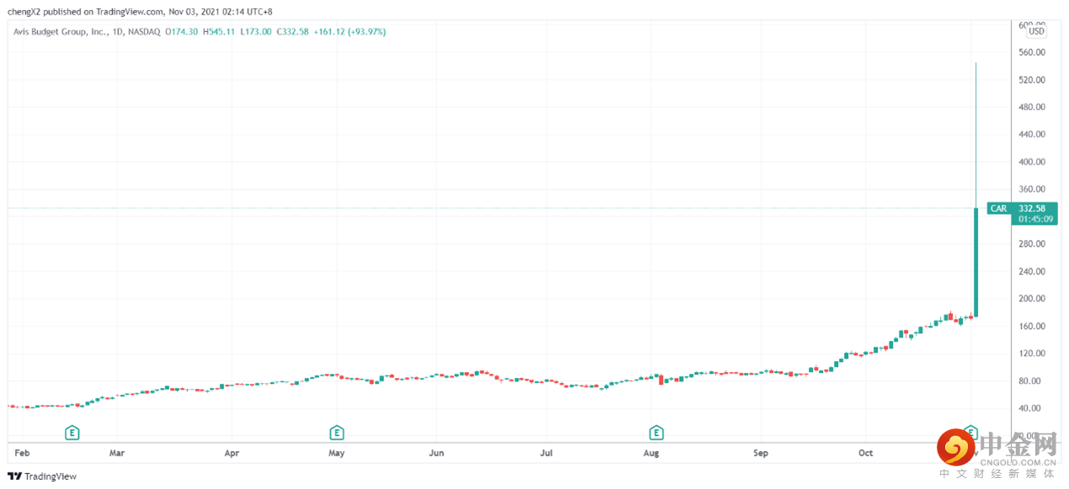The image size is (1069, 489).
Task: Click the tall green November candle body
Action: 975,261
